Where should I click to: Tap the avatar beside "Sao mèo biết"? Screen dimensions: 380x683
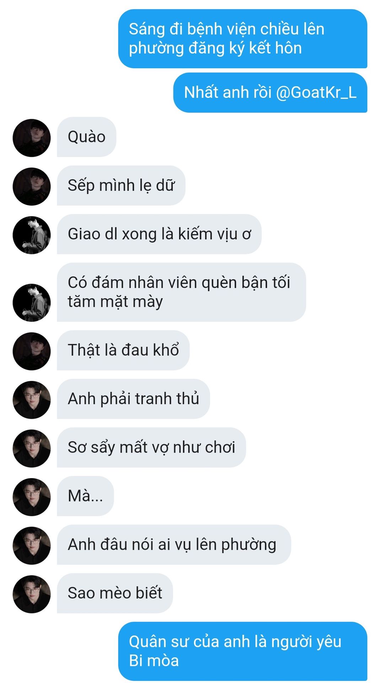(x=32, y=594)
